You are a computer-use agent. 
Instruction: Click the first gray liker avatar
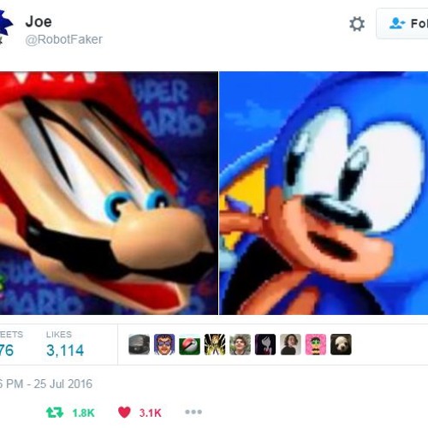(x=139, y=344)
